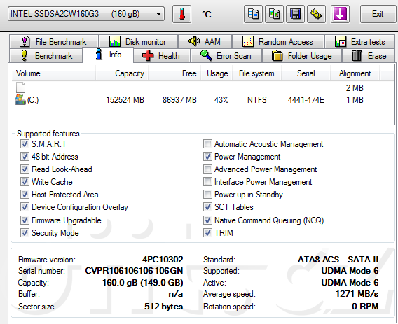The image size is (398, 324).
Task: Click the 1271 MB/s average speed value
Action: 357,294
